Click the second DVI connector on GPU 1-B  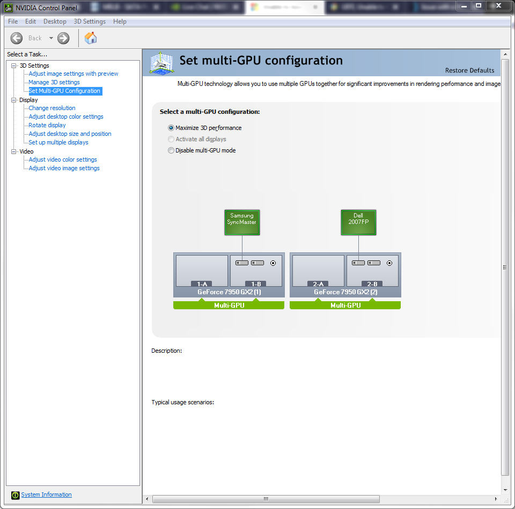(x=257, y=263)
